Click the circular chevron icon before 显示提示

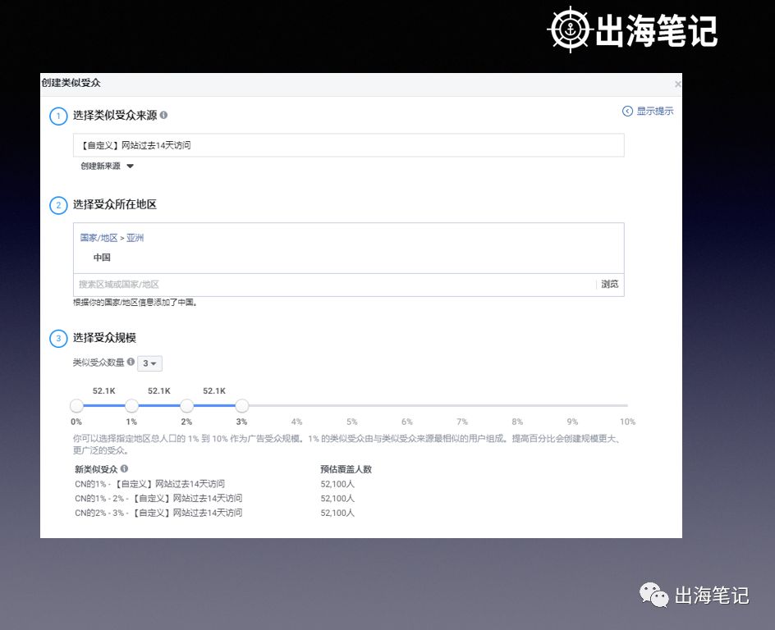click(x=628, y=110)
